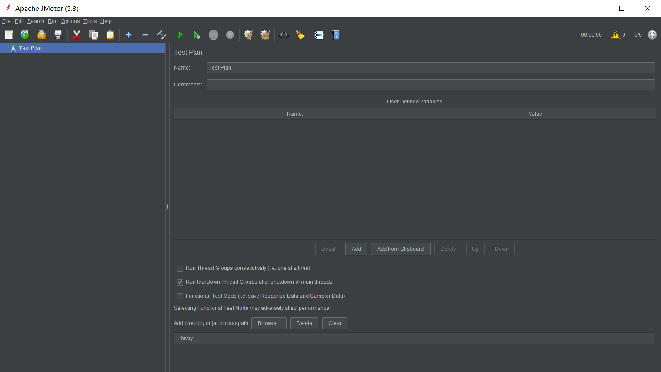This screenshot has width=661, height=372.
Task: Collapse all nodes with the minus icon
Action: 145,35
